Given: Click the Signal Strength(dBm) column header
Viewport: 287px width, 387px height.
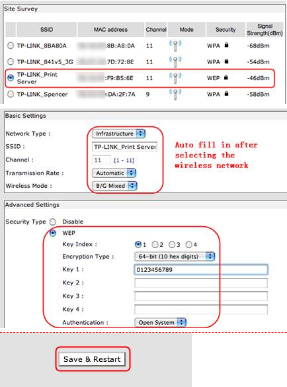Looking at the screenshot, I should [x=265, y=30].
